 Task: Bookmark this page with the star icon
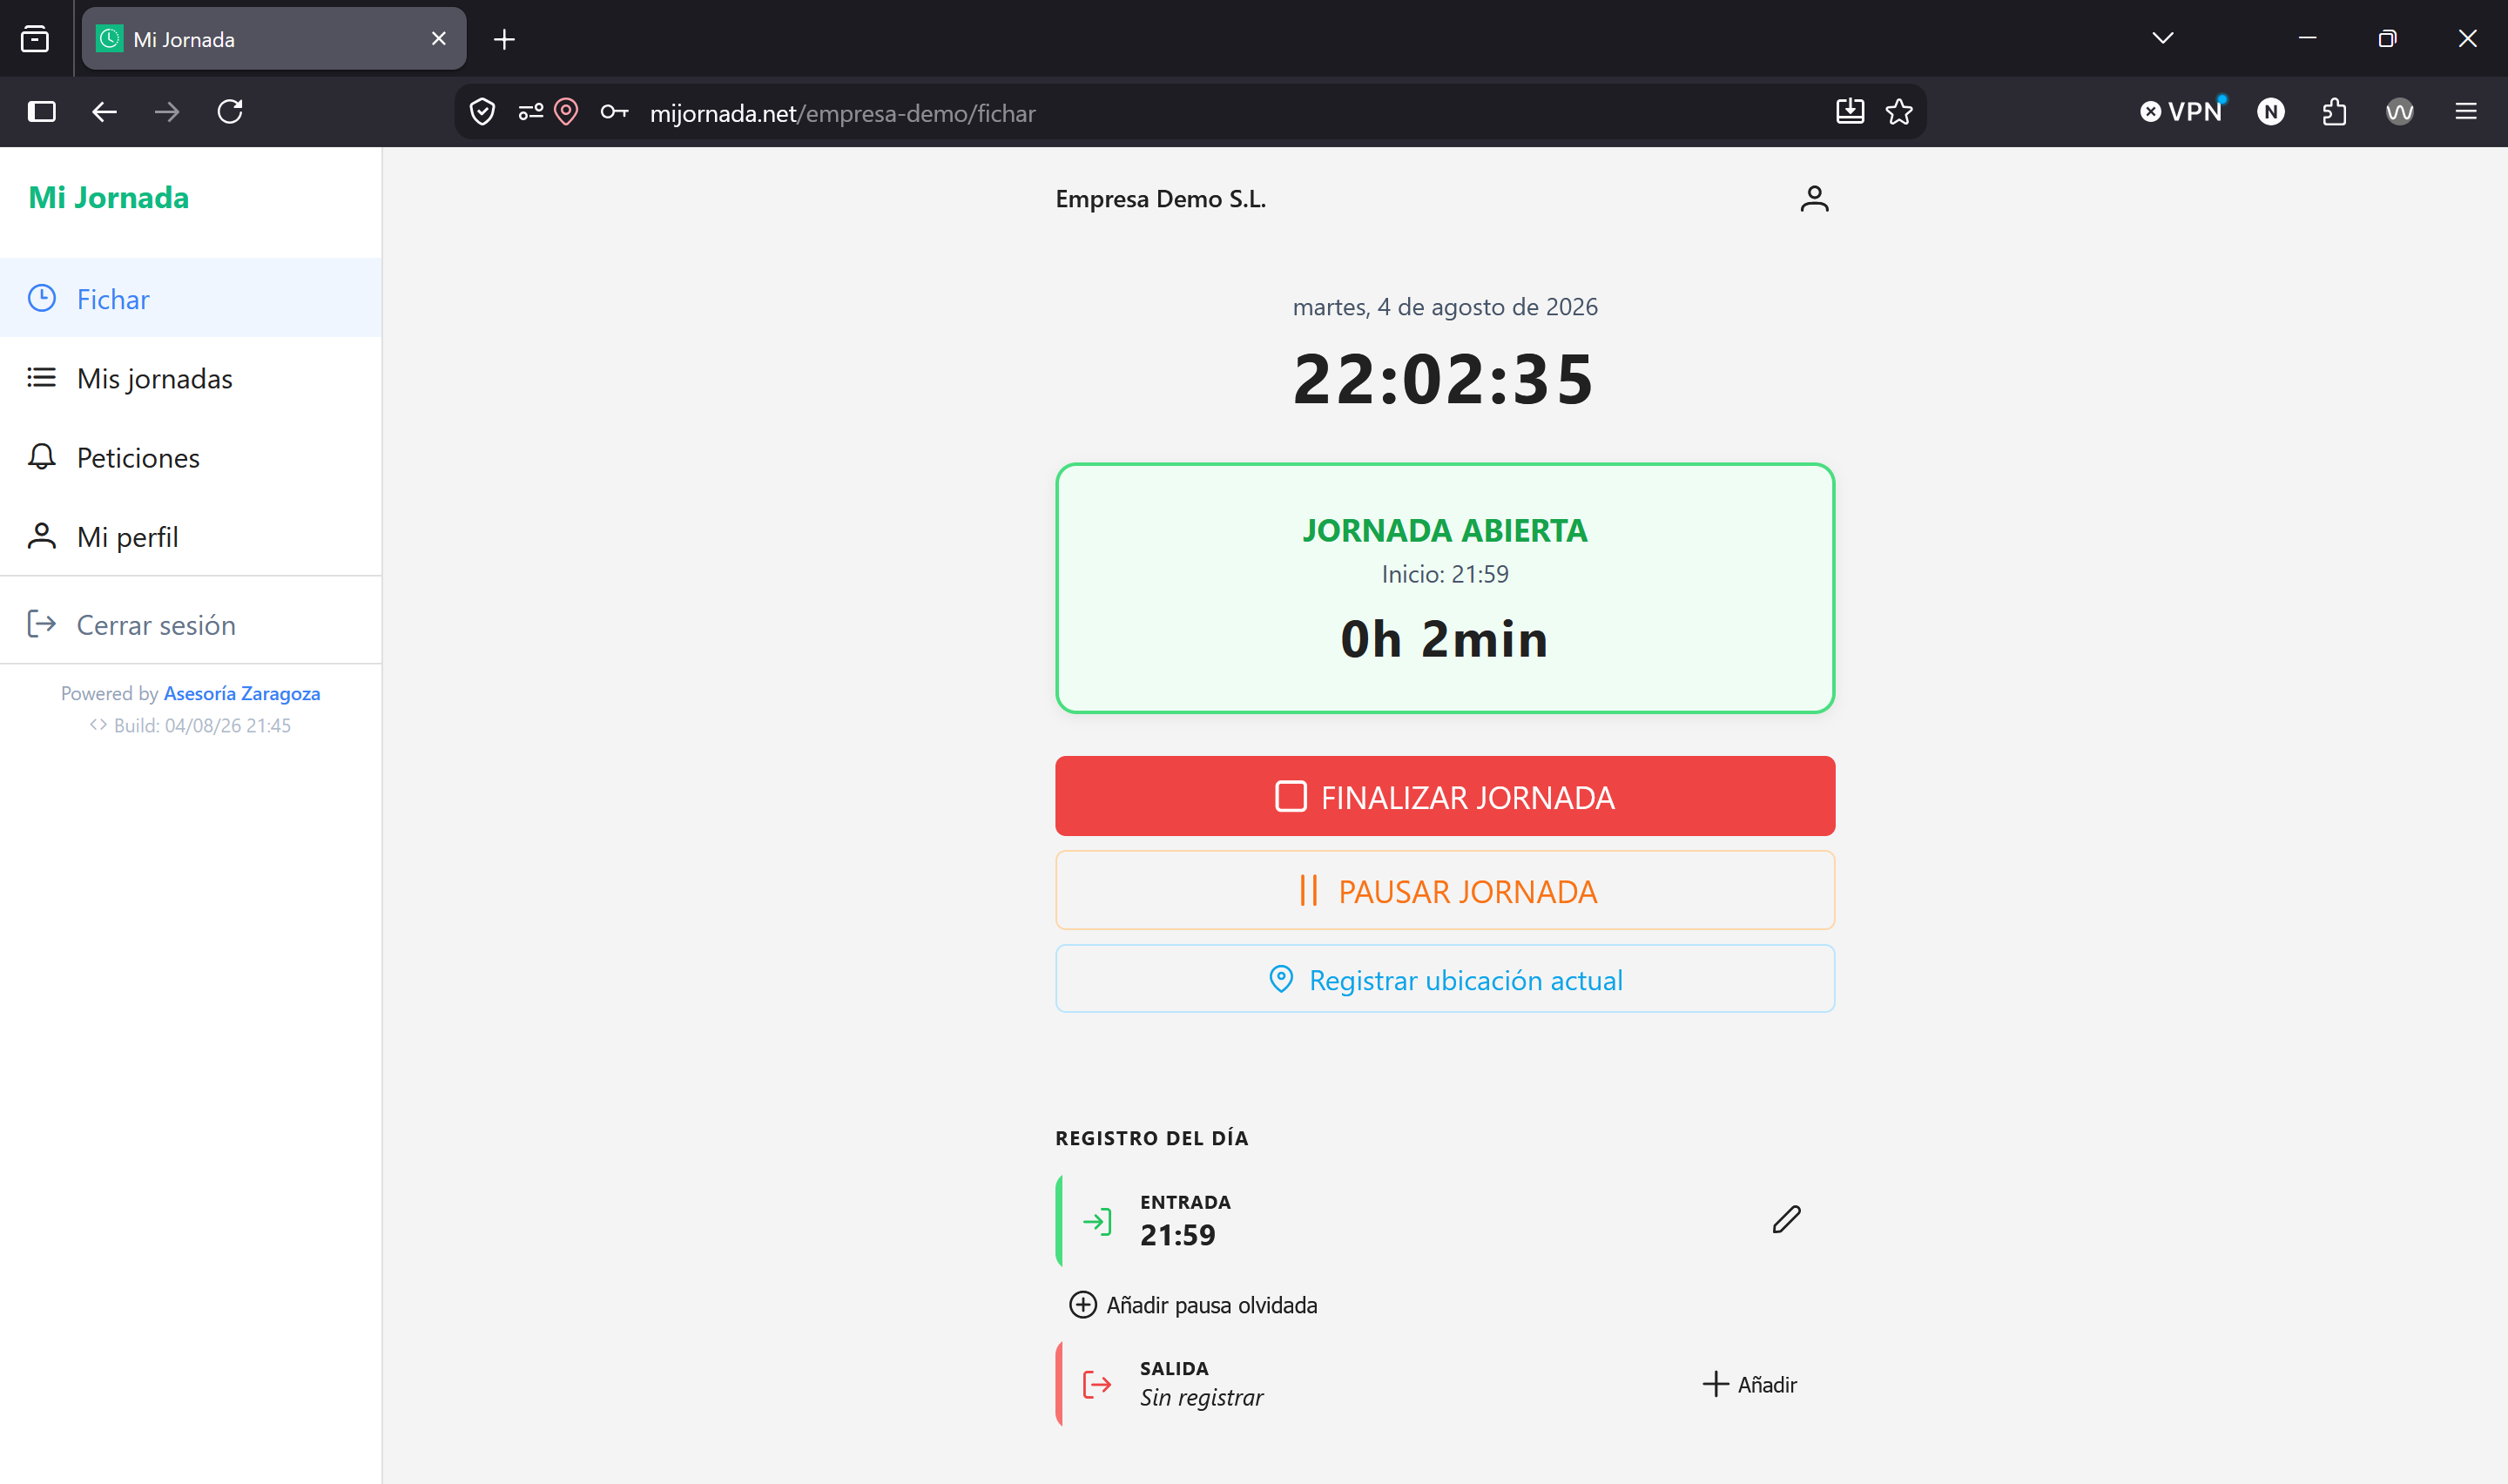point(1898,112)
